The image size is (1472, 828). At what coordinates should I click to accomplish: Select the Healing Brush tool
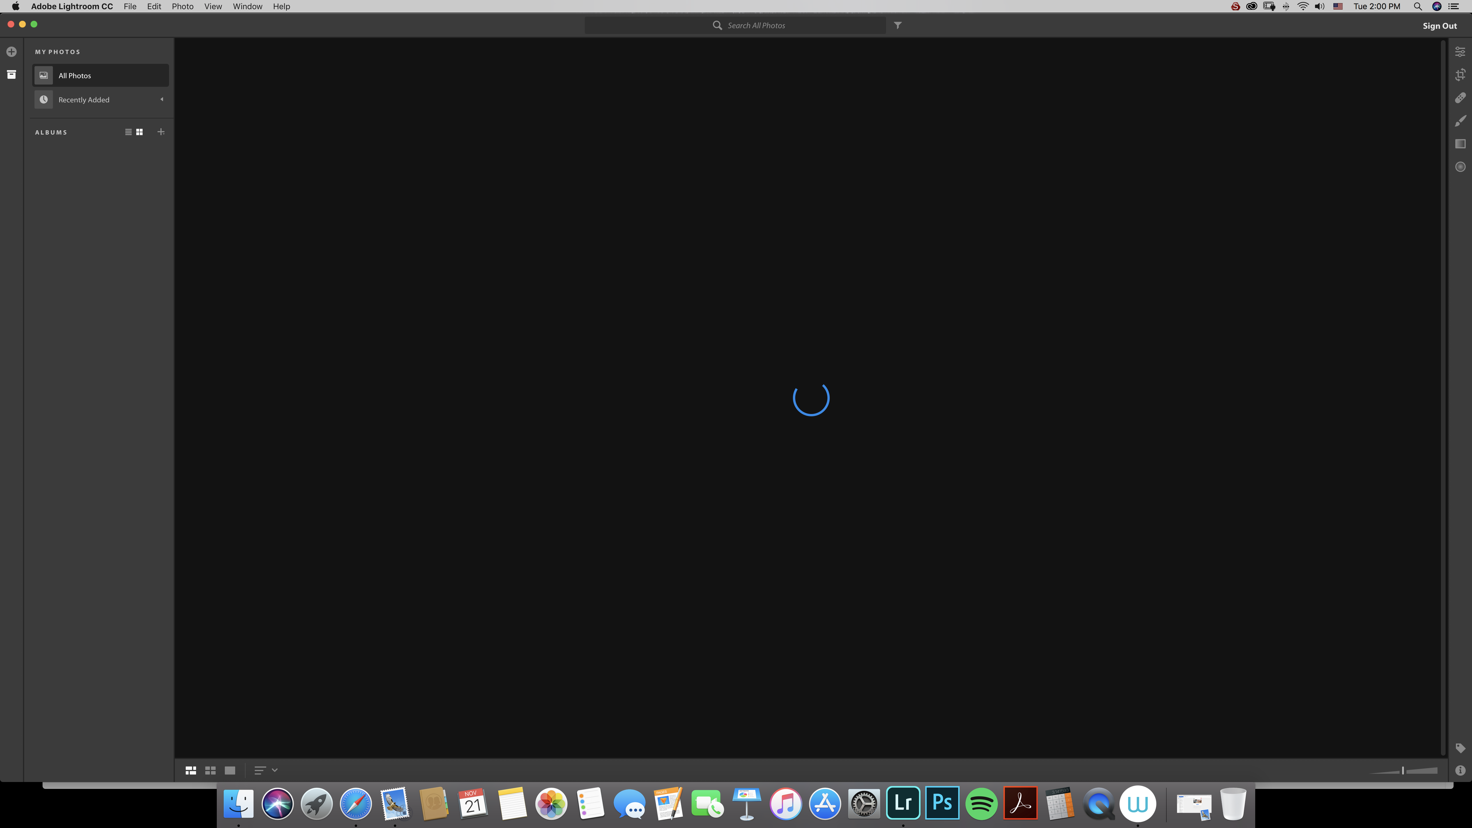click(x=1460, y=98)
